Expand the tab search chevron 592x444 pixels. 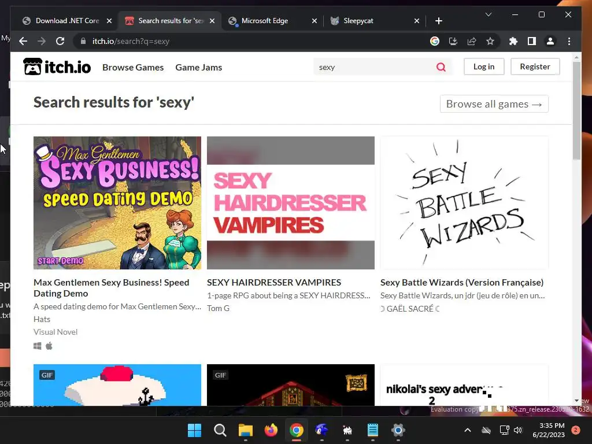(x=488, y=14)
